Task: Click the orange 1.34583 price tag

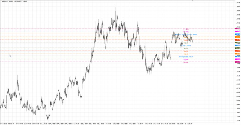Action: (x=238, y=54)
